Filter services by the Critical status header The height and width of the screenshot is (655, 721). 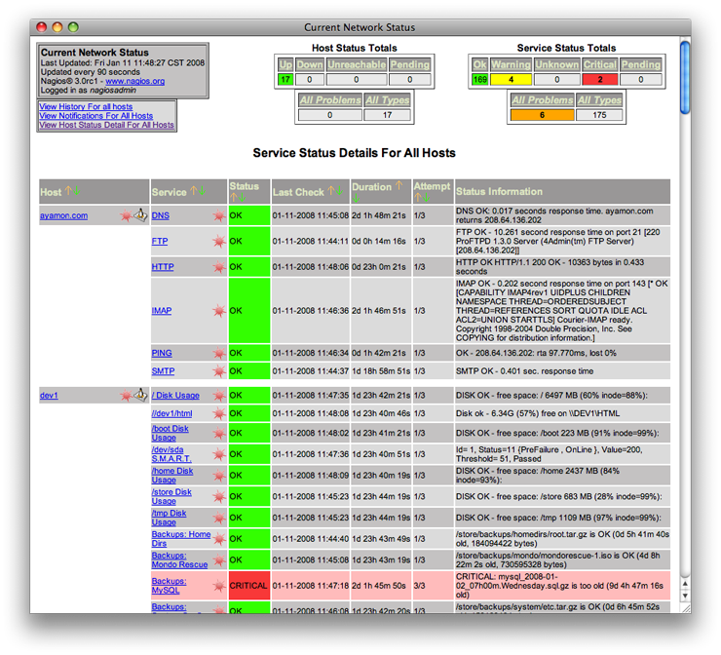click(600, 65)
